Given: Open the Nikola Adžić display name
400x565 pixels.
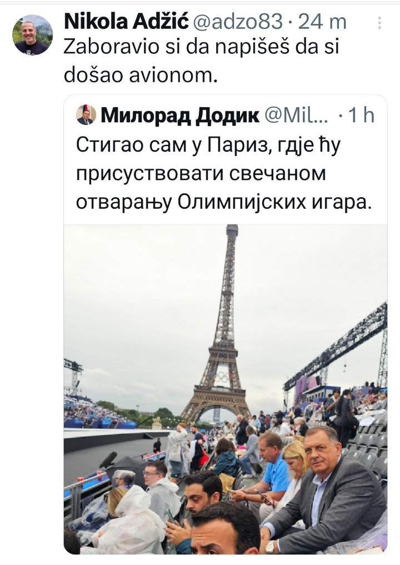Looking at the screenshot, I should [x=126, y=22].
